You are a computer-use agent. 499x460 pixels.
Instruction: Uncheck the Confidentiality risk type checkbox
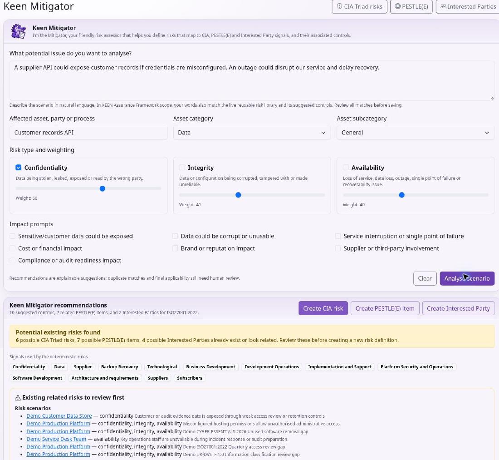(19, 168)
